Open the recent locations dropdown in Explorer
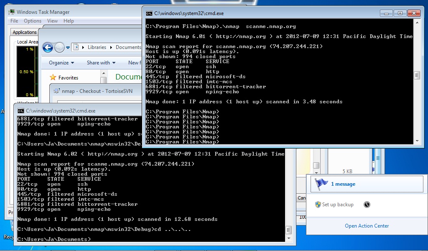This screenshot has width=428, height=251. [68, 48]
